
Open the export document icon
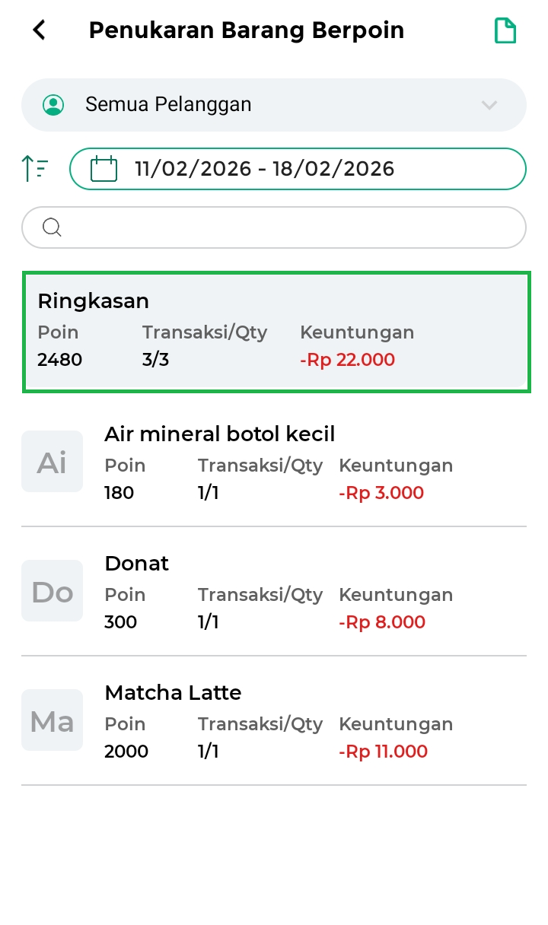[x=505, y=31]
